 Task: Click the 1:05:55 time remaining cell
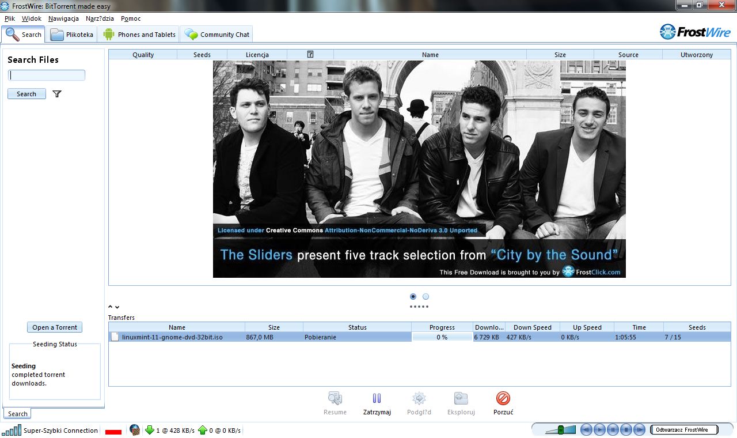(639, 337)
